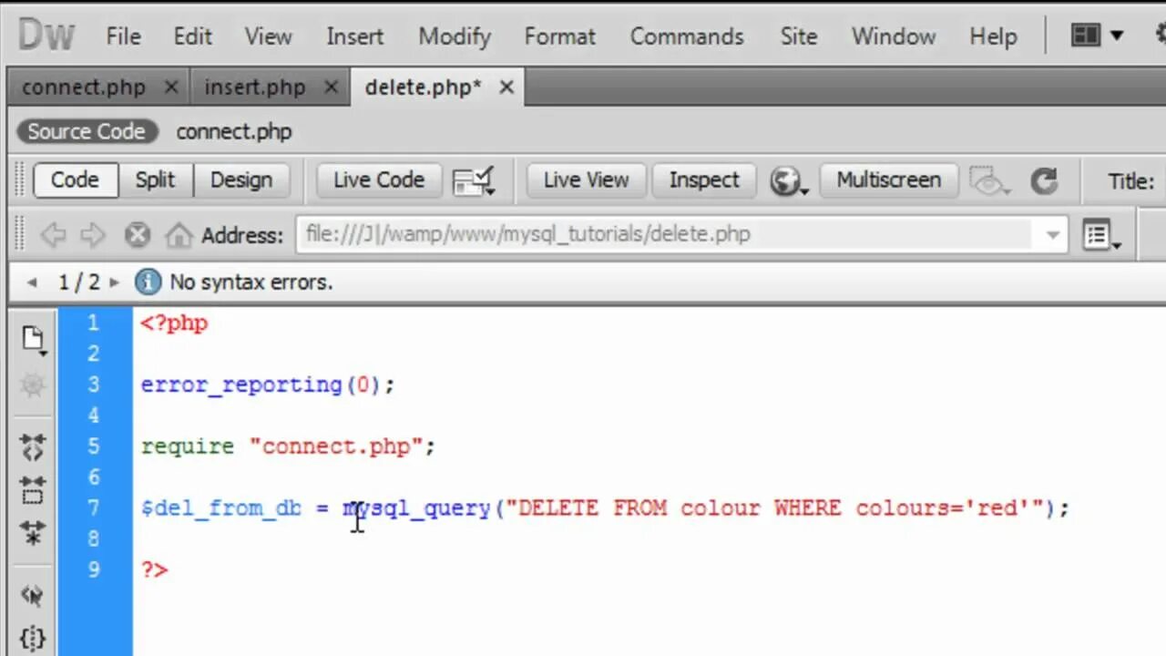Viewport: 1166px width, 656px height.
Task: Go to the next syntax message arrow
Action: pos(114,282)
